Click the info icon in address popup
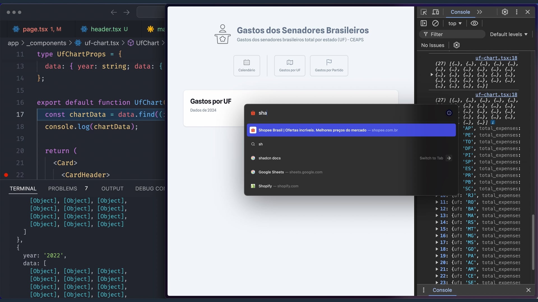 [x=449, y=113]
